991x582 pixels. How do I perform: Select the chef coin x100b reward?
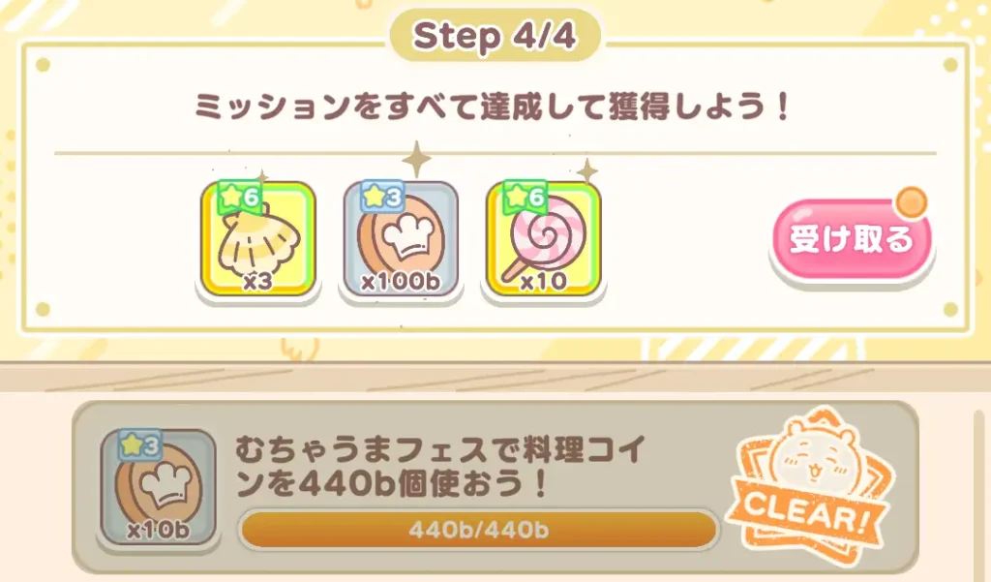(401, 239)
